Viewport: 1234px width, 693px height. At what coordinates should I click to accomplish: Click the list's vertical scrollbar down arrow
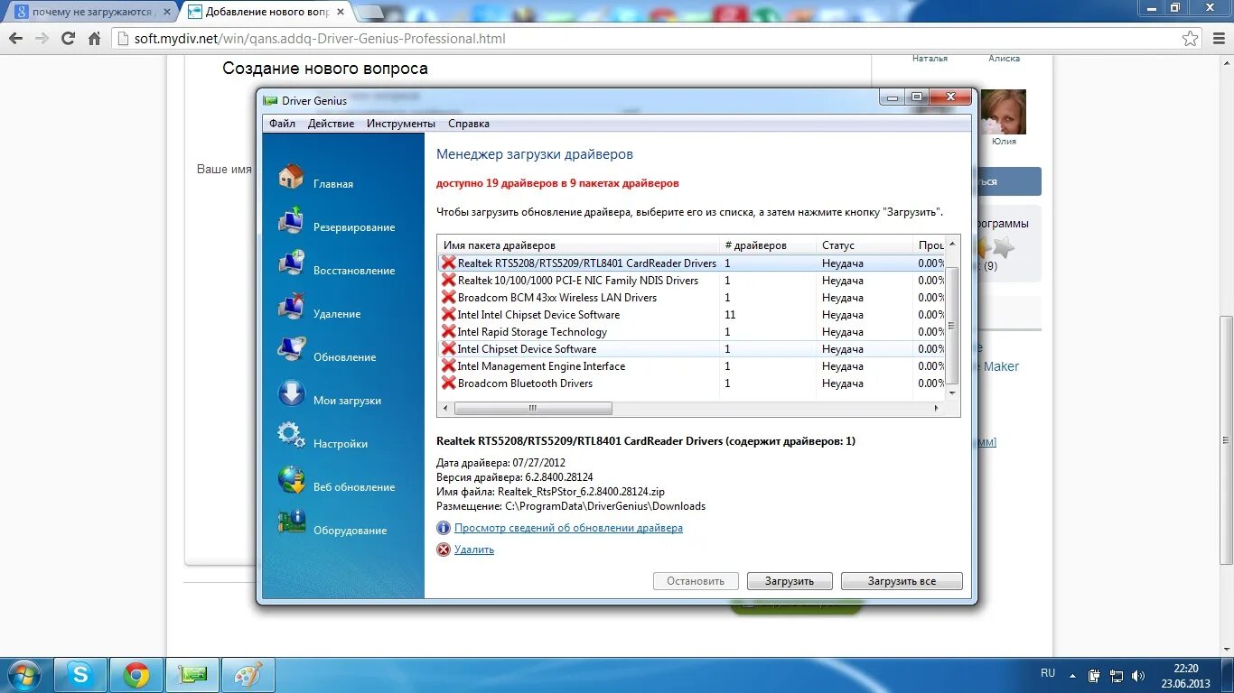pyautogui.click(x=952, y=393)
